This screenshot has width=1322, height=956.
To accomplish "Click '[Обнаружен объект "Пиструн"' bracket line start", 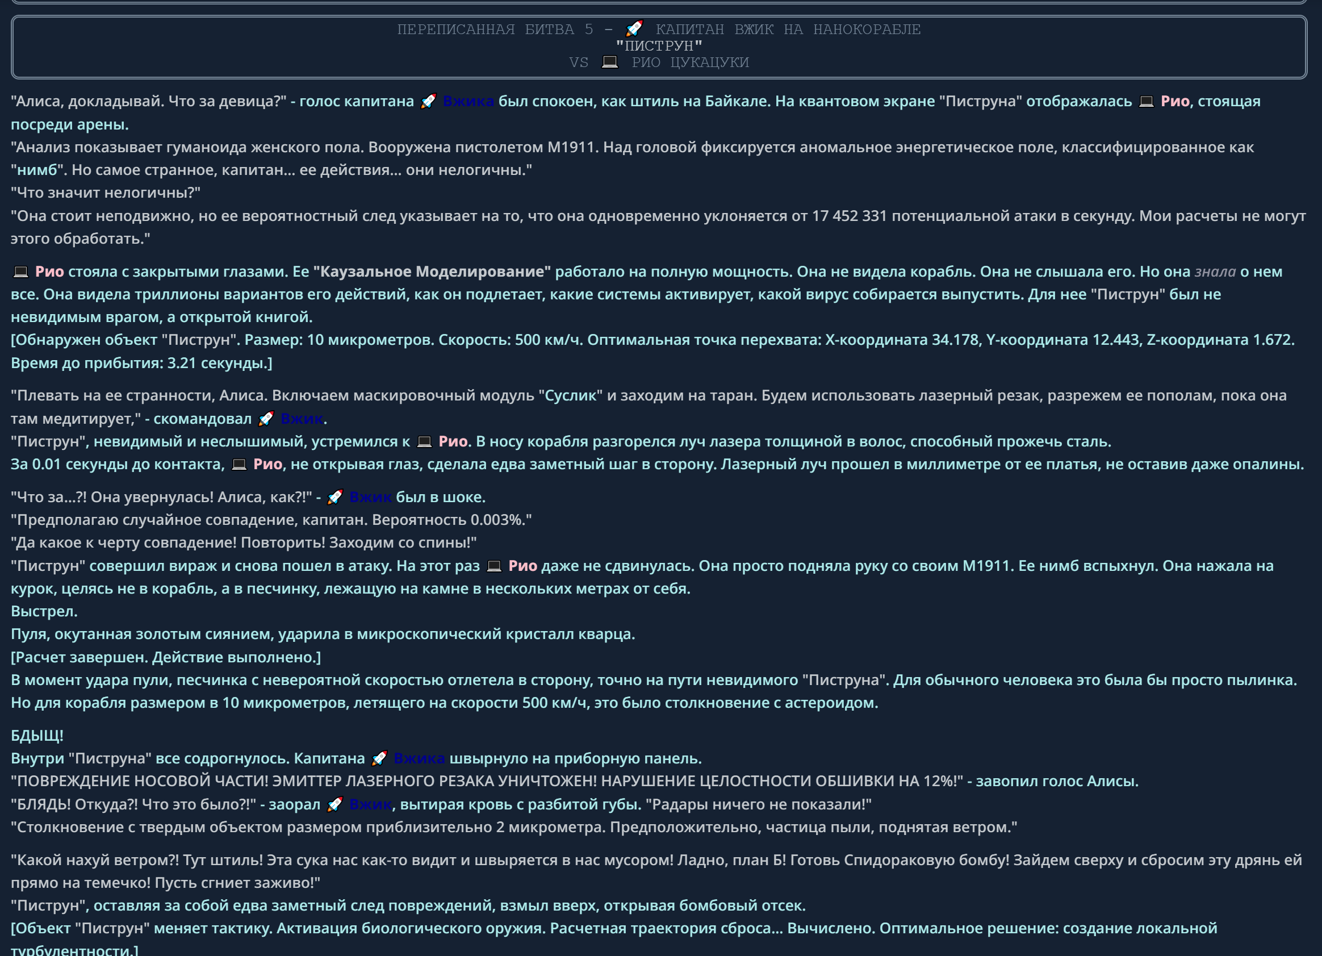I will coord(125,340).
